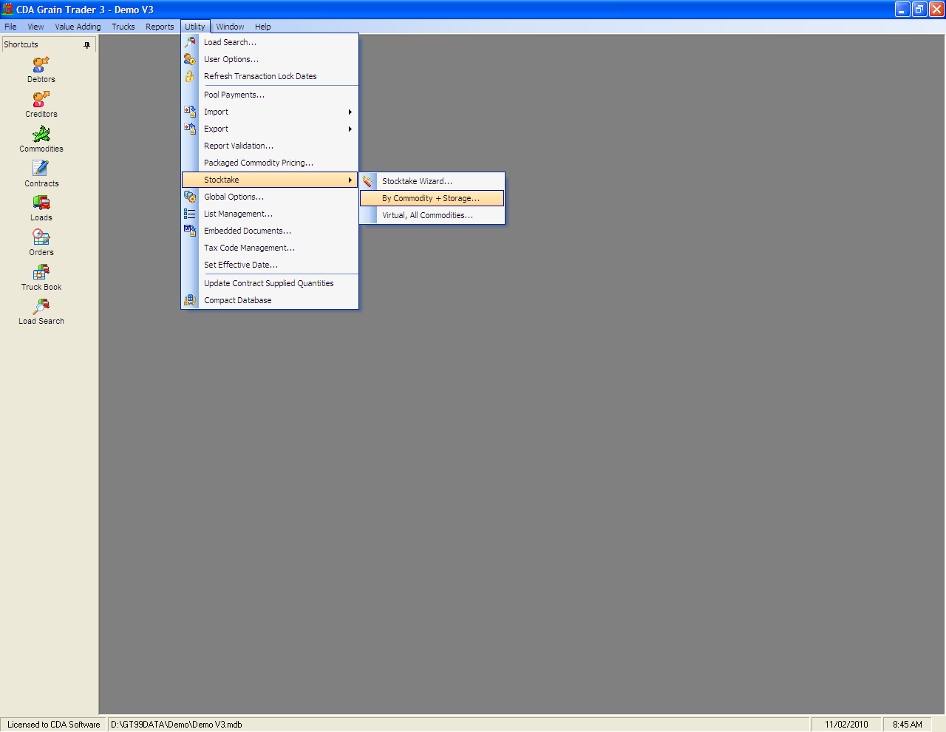Screen dimensions: 946x732
Task: Open the Truck Book shortcut icon
Action: point(41,272)
